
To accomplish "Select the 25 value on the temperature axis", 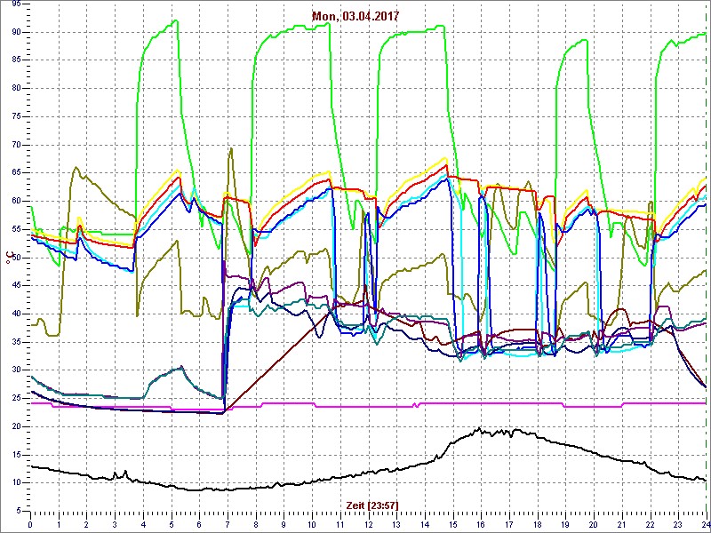I will [15, 399].
